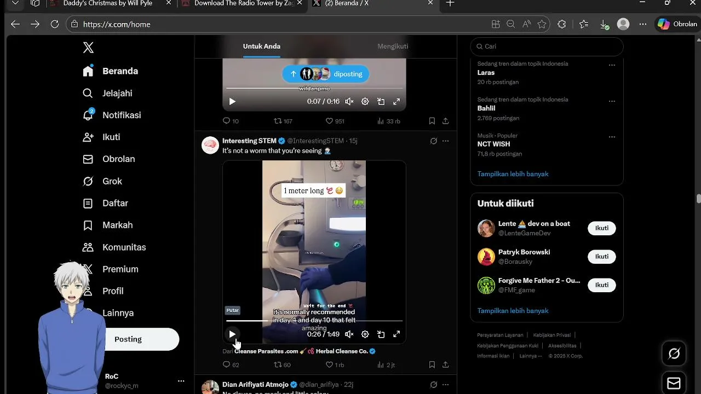Toggle picture-in-picture on Interesting STEM video

381,334
